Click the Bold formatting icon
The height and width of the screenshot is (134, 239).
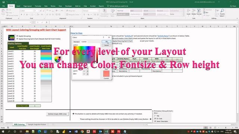21,15
